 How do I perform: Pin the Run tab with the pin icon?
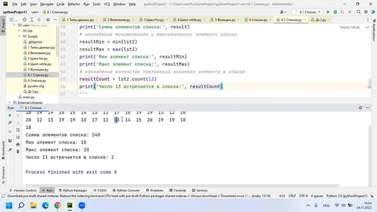pyautogui.click(x=10, y=150)
